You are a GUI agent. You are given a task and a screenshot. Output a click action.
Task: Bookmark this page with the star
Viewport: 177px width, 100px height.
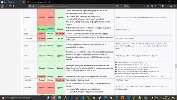pos(128,6)
